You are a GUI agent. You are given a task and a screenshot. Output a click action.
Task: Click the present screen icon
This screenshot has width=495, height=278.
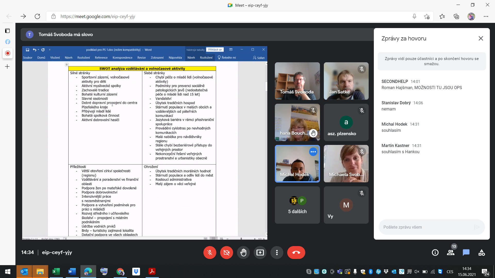tap(260, 253)
